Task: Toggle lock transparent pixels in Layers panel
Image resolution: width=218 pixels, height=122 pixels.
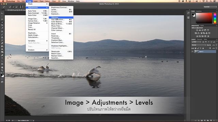Action: [x=196, y=48]
